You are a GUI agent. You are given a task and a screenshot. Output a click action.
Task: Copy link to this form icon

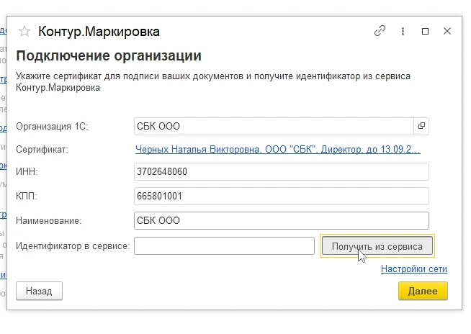click(x=380, y=31)
